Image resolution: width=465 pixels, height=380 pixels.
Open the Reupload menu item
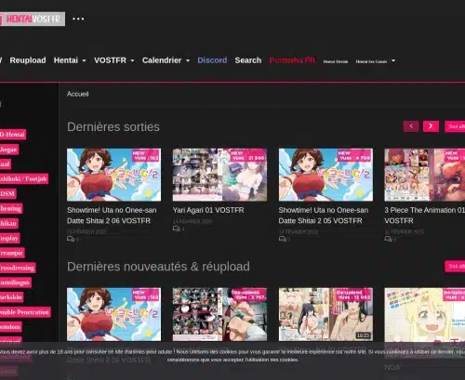28,60
